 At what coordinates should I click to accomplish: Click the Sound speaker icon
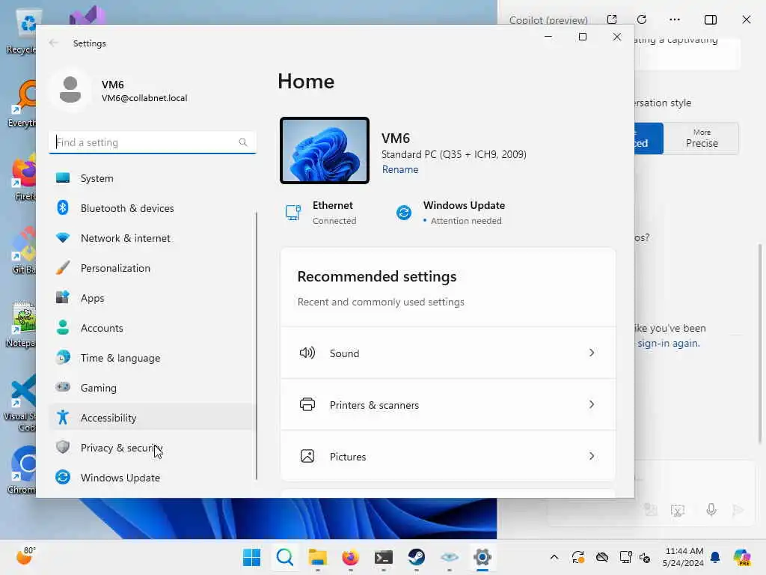click(307, 353)
